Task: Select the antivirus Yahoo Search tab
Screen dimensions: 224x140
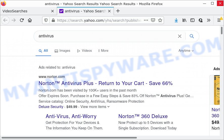Action: [85, 11]
